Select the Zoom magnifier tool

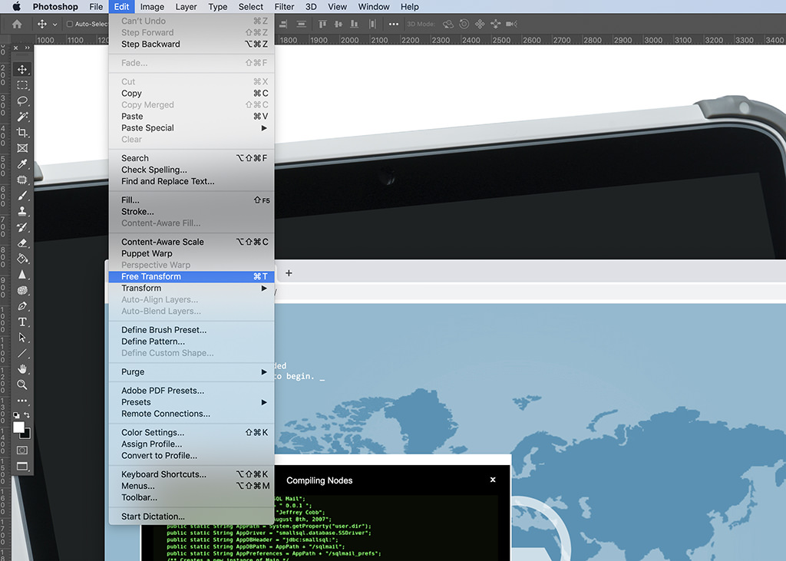point(22,384)
